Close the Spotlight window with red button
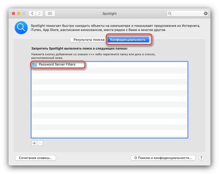 [13, 13]
